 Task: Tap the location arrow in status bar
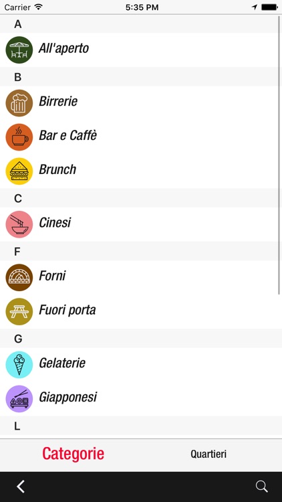[254, 7]
